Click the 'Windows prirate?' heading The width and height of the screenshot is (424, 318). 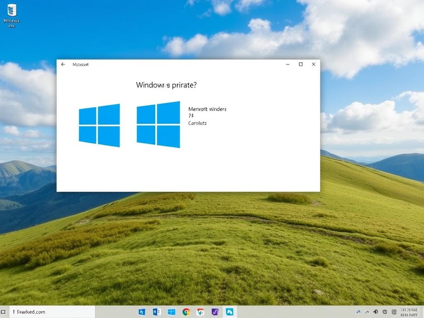click(x=166, y=85)
